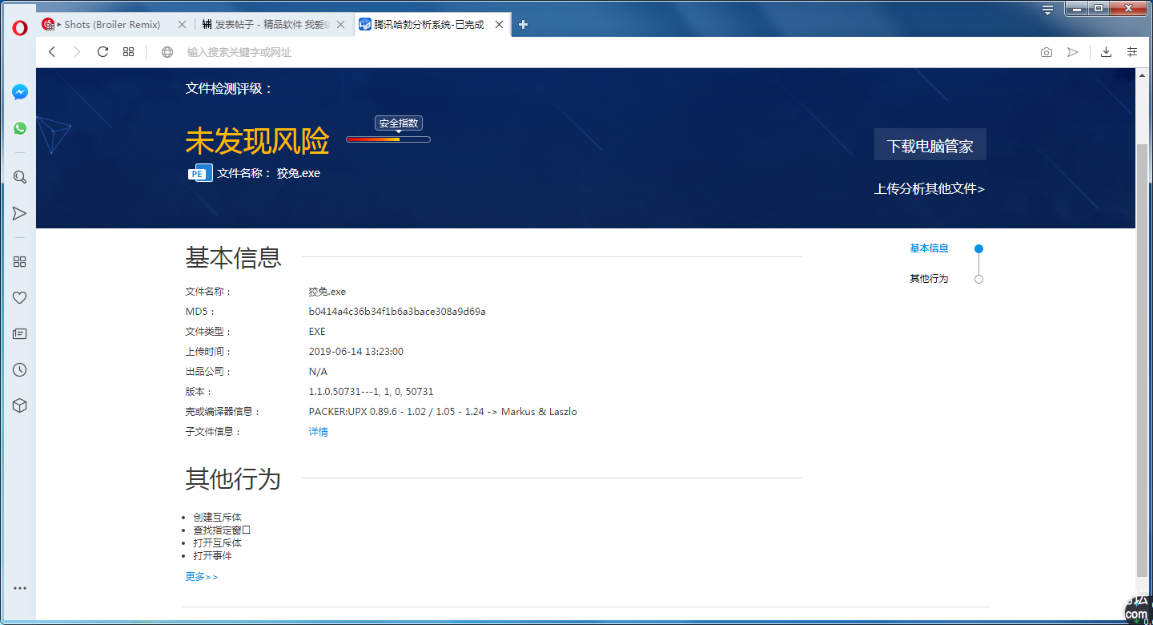
Task: Open Easy Setup sliders icon
Action: 1132,52
